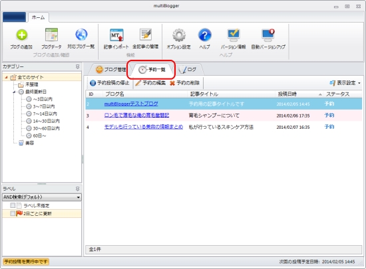Click 予約の削除 red X button

click(184, 83)
